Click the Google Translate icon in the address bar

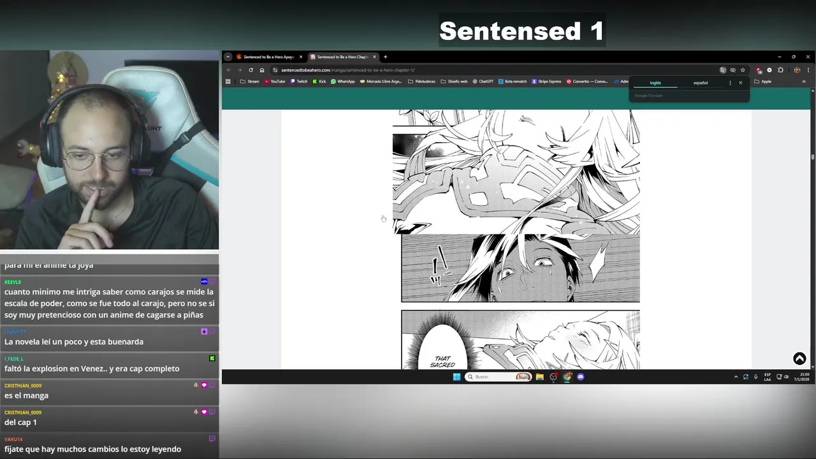[x=723, y=70]
